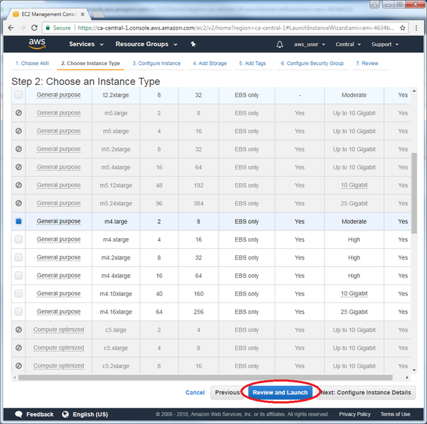Screen dimensions: 427x424
Task: Open the Central region dropdown
Action: click(x=348, y=45)
